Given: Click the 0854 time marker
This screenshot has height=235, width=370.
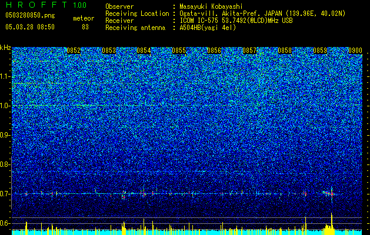Looking at the screenshot, I should click(144, 51).
